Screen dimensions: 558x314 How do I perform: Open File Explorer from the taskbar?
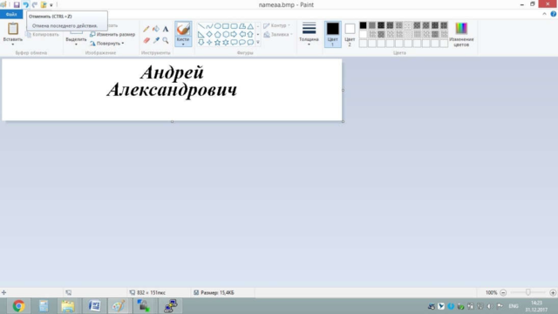coord(68,306)
